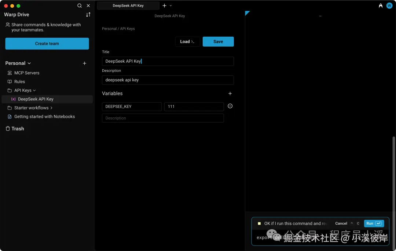396x251 pixels.
Task: Edit the DEEPSEE_KEY variable name field
Action: point(132,107)
